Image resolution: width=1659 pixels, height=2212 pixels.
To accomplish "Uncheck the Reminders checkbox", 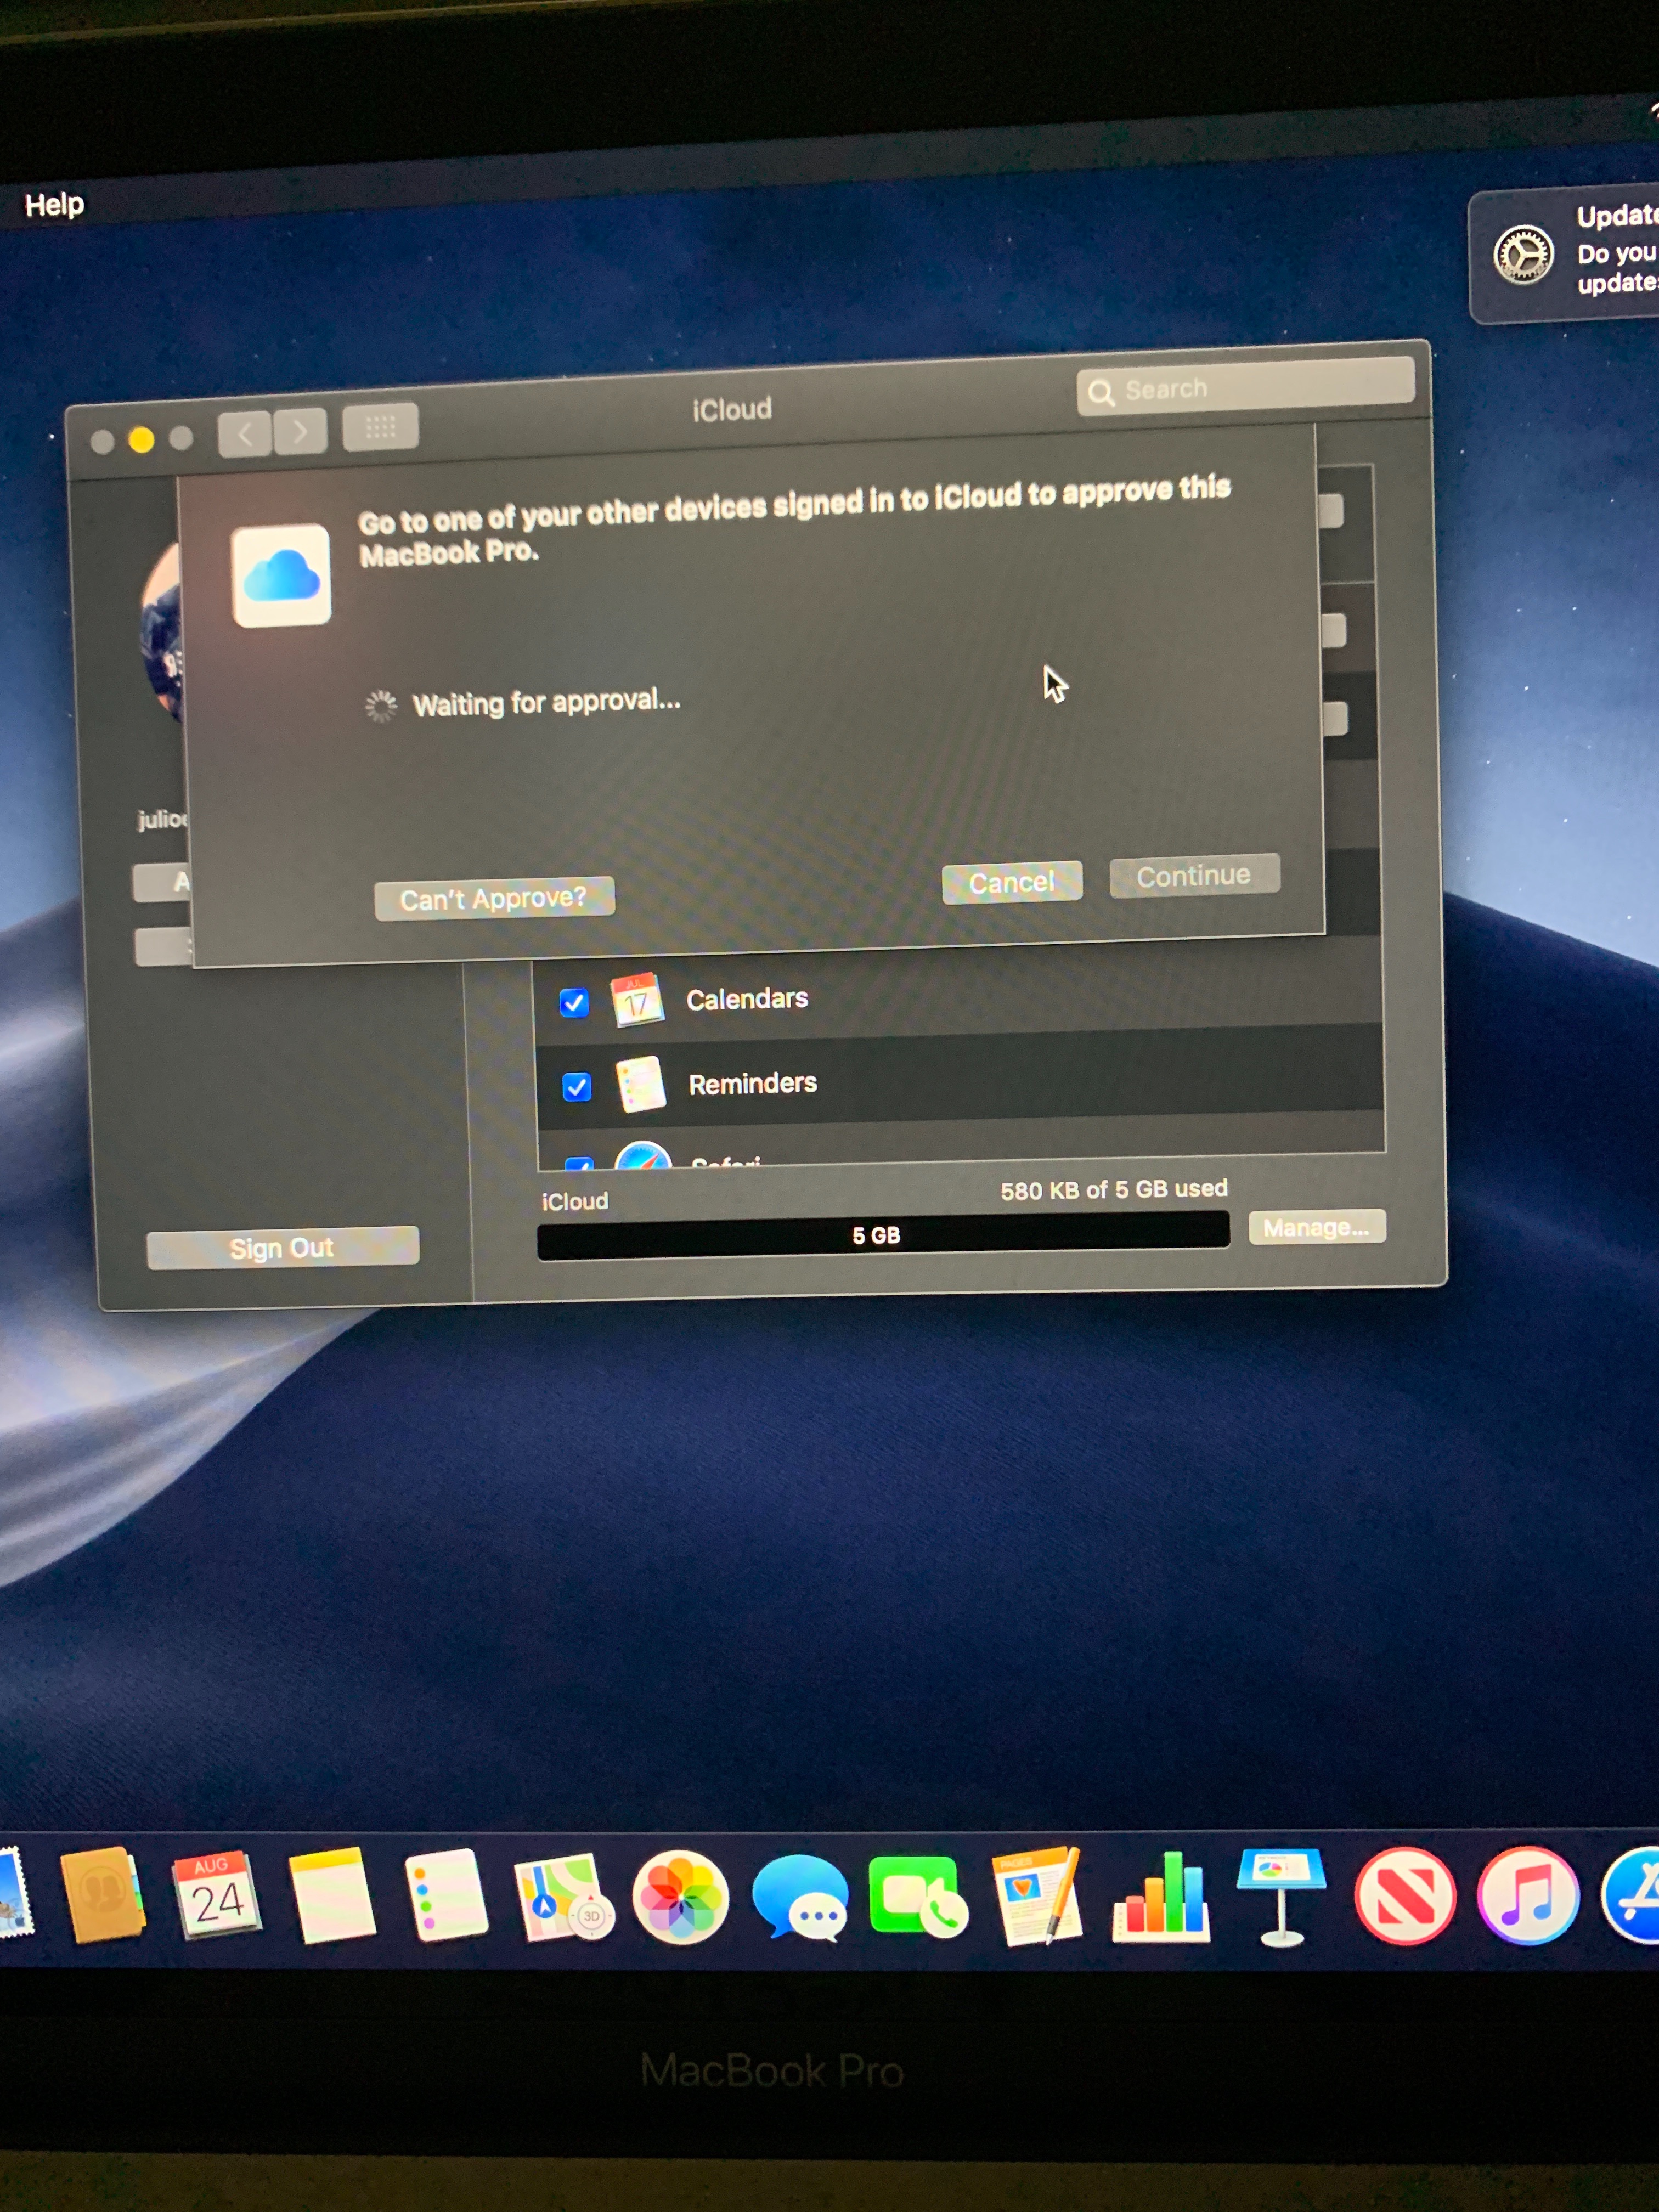I will (577, 1086).
